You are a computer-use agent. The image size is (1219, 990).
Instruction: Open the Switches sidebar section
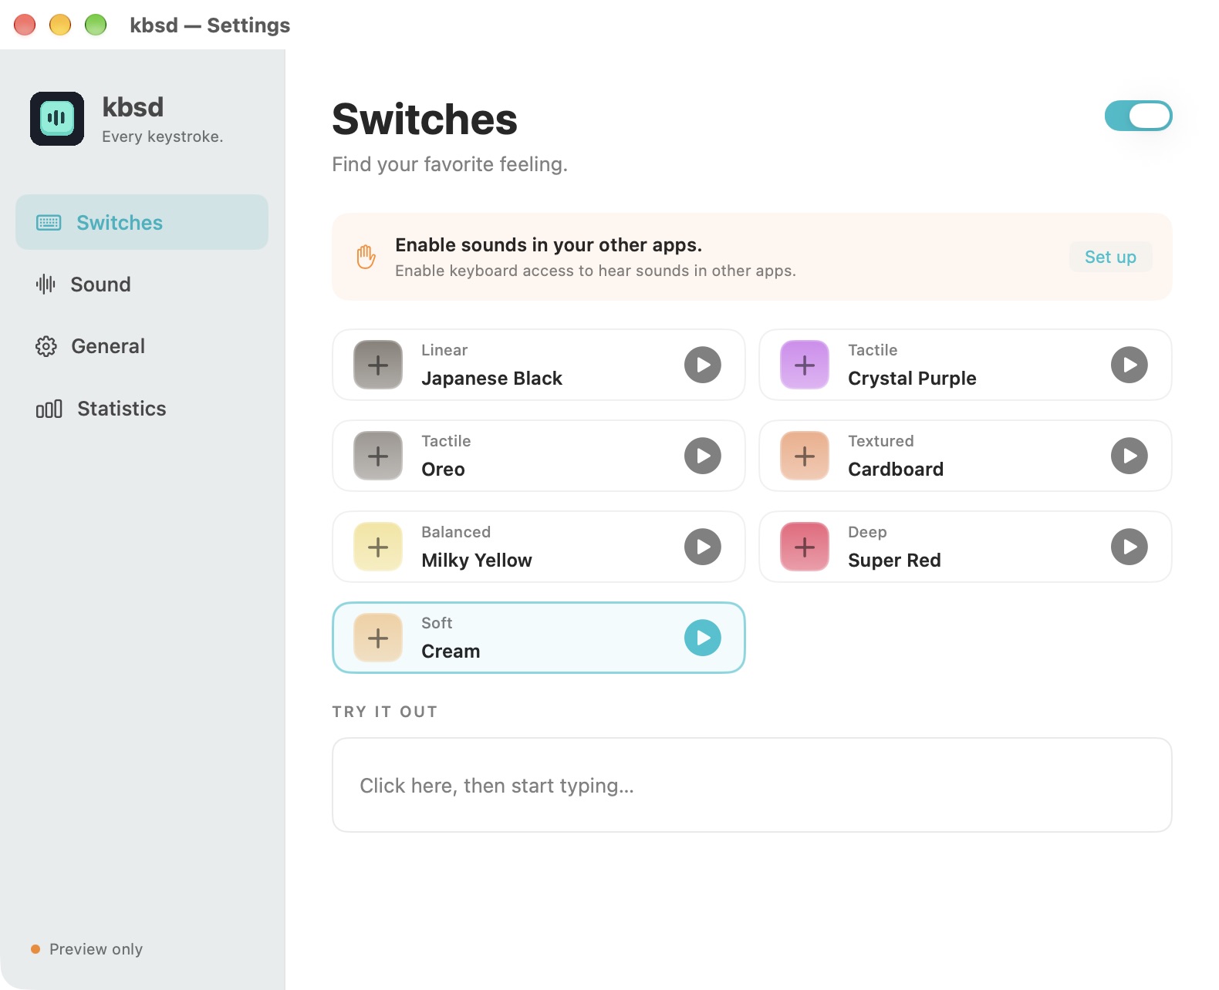click(142, 222)
